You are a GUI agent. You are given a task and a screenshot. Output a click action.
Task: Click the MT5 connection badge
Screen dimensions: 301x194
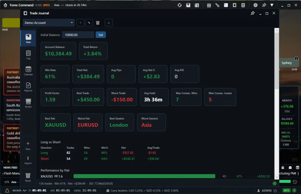[286, 191]
